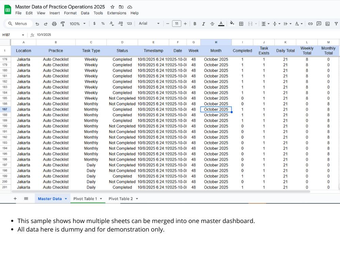Open the borders grid icon

(241, 24)
